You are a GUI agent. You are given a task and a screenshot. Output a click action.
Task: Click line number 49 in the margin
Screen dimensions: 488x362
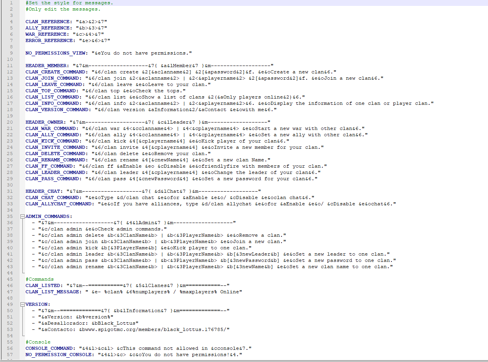tap(10, 304)
